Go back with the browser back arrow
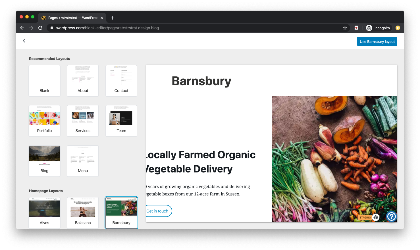 (x=22, y=28)
